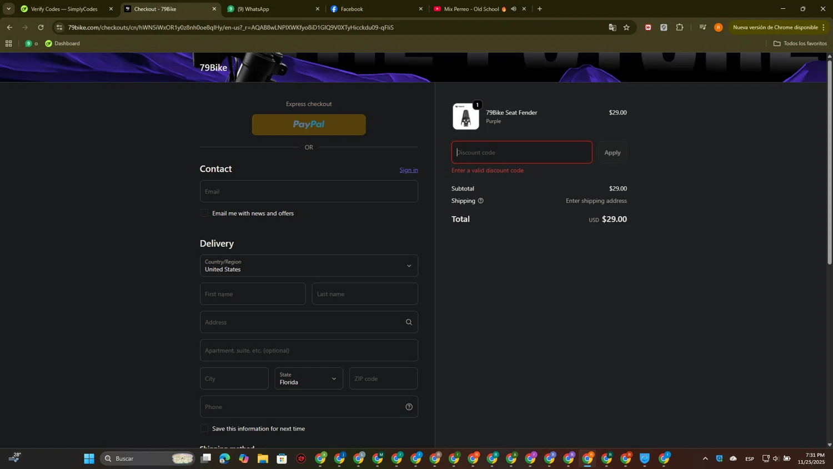The height and width of the screenshot is (469, 833).
Task: Open File Explorer from the taskbar
Action: coord(263,458)
